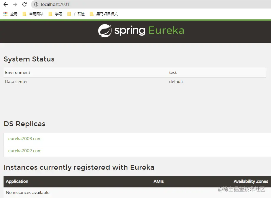Open the 常用网站 bookmark folder
Screen dimensions: 271x198
(33, 14)
